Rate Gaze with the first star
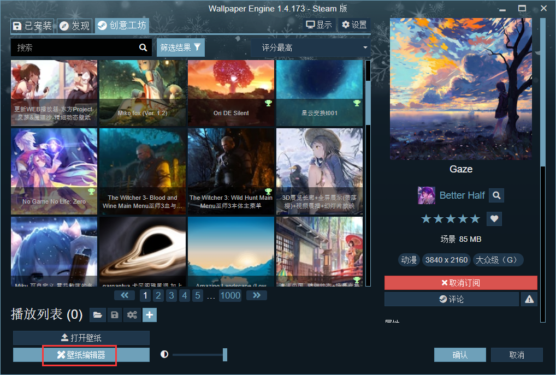 [x=426, y=219]
